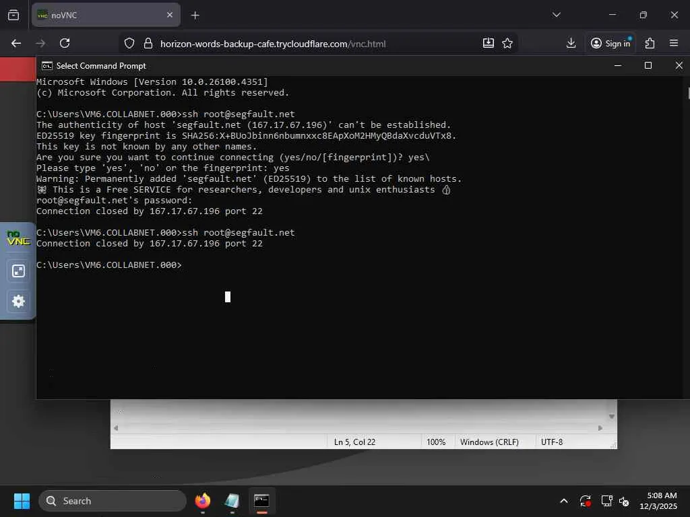The width and height of the screenshot is (690, 517).
Task: Click the ED25519 key fingerprint line
Action: pos(247,136)
